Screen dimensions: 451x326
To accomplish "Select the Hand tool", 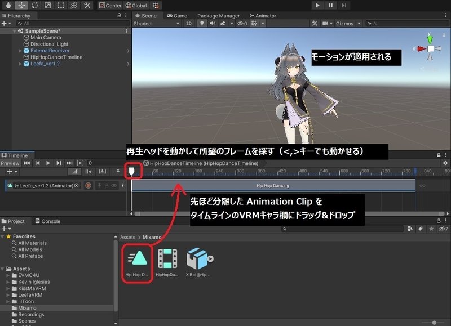I will click(x=8, y=5).
